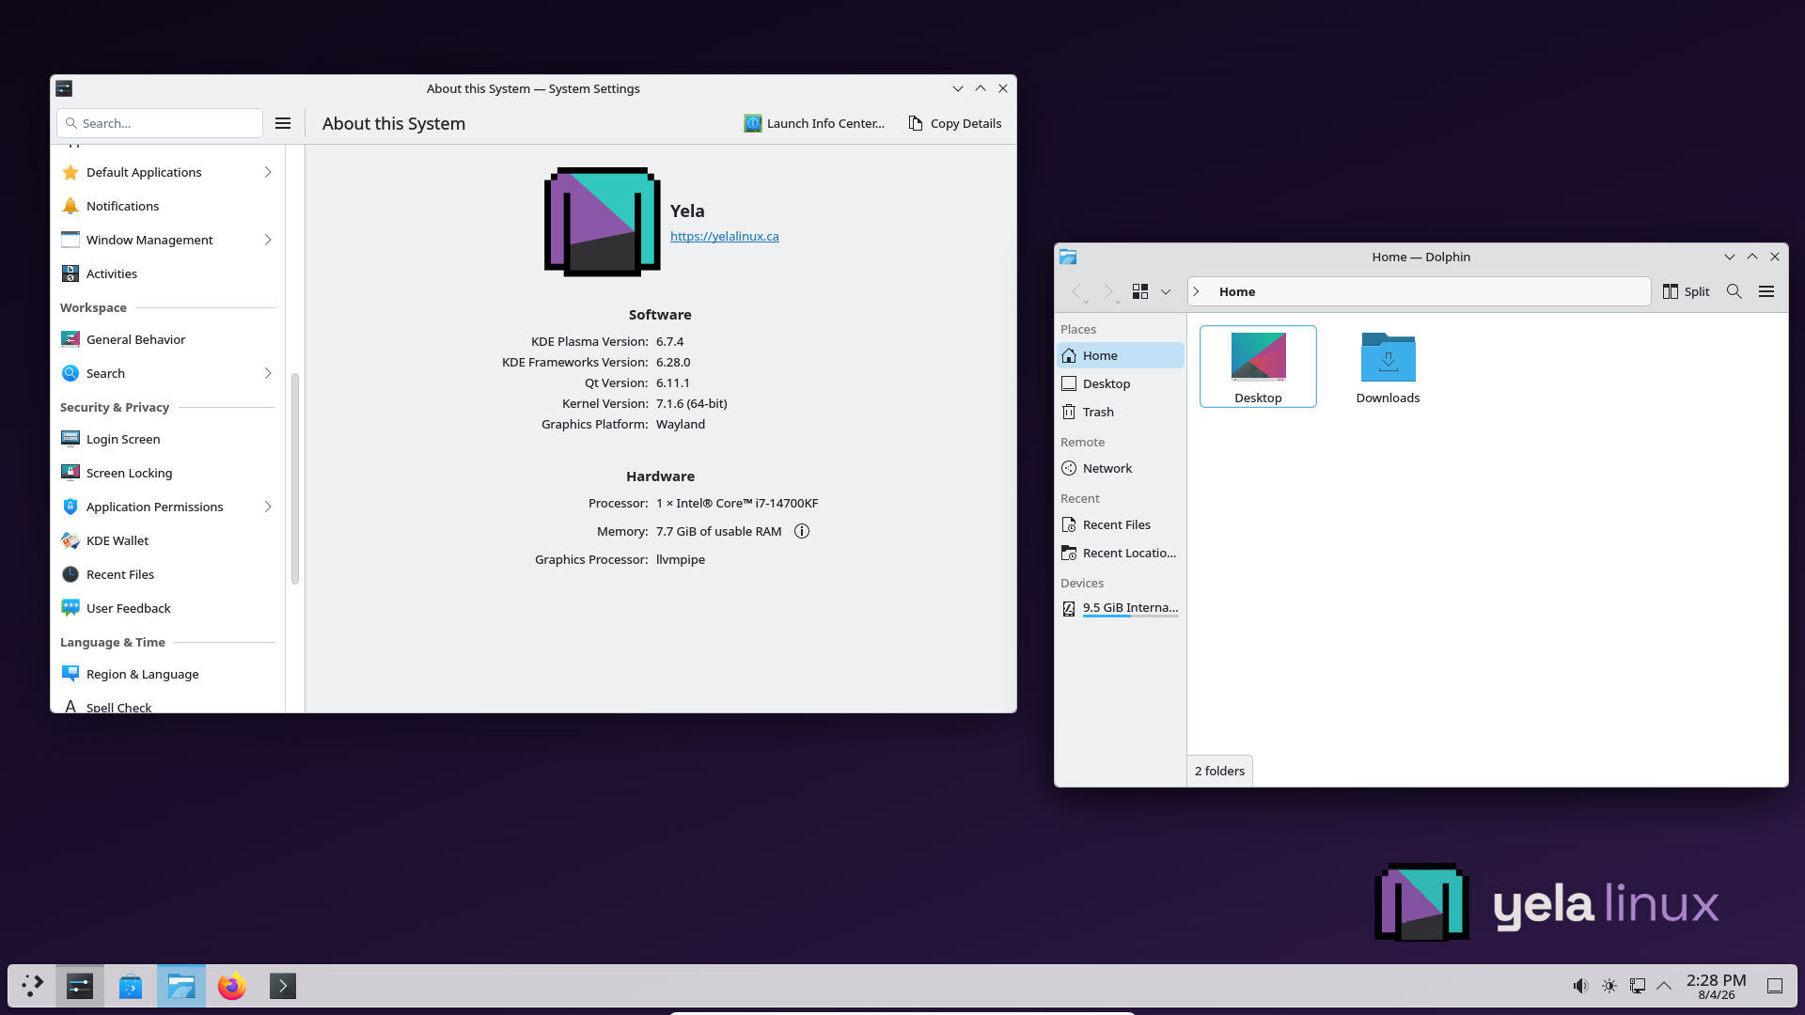The height and width of the screenshot is (1015, 1805).
Task: Open Discover software center from taskbar
Action: tap(131, 986)
